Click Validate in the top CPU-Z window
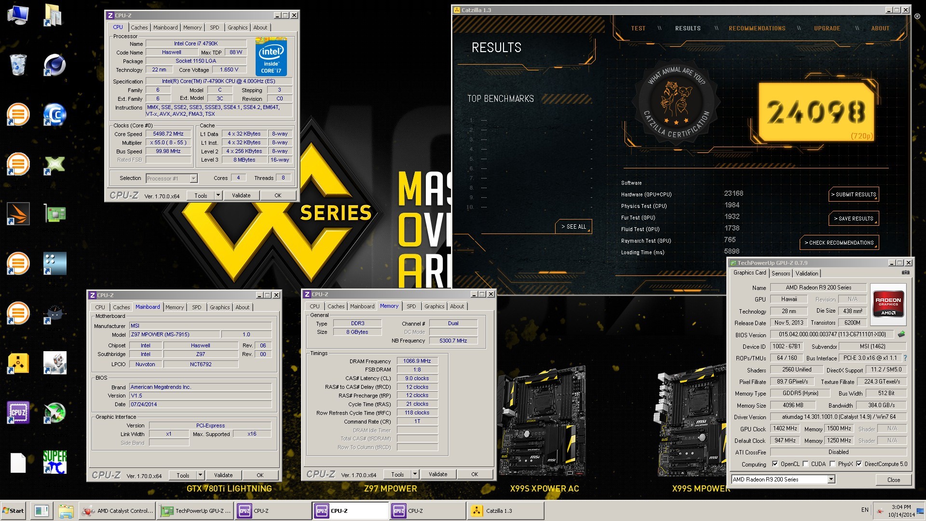Screen dimensions: 926x521 click(x=241, y=195)
